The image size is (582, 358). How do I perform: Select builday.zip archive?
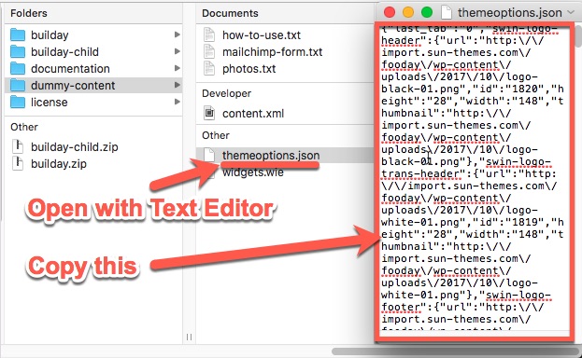(59, 164)
